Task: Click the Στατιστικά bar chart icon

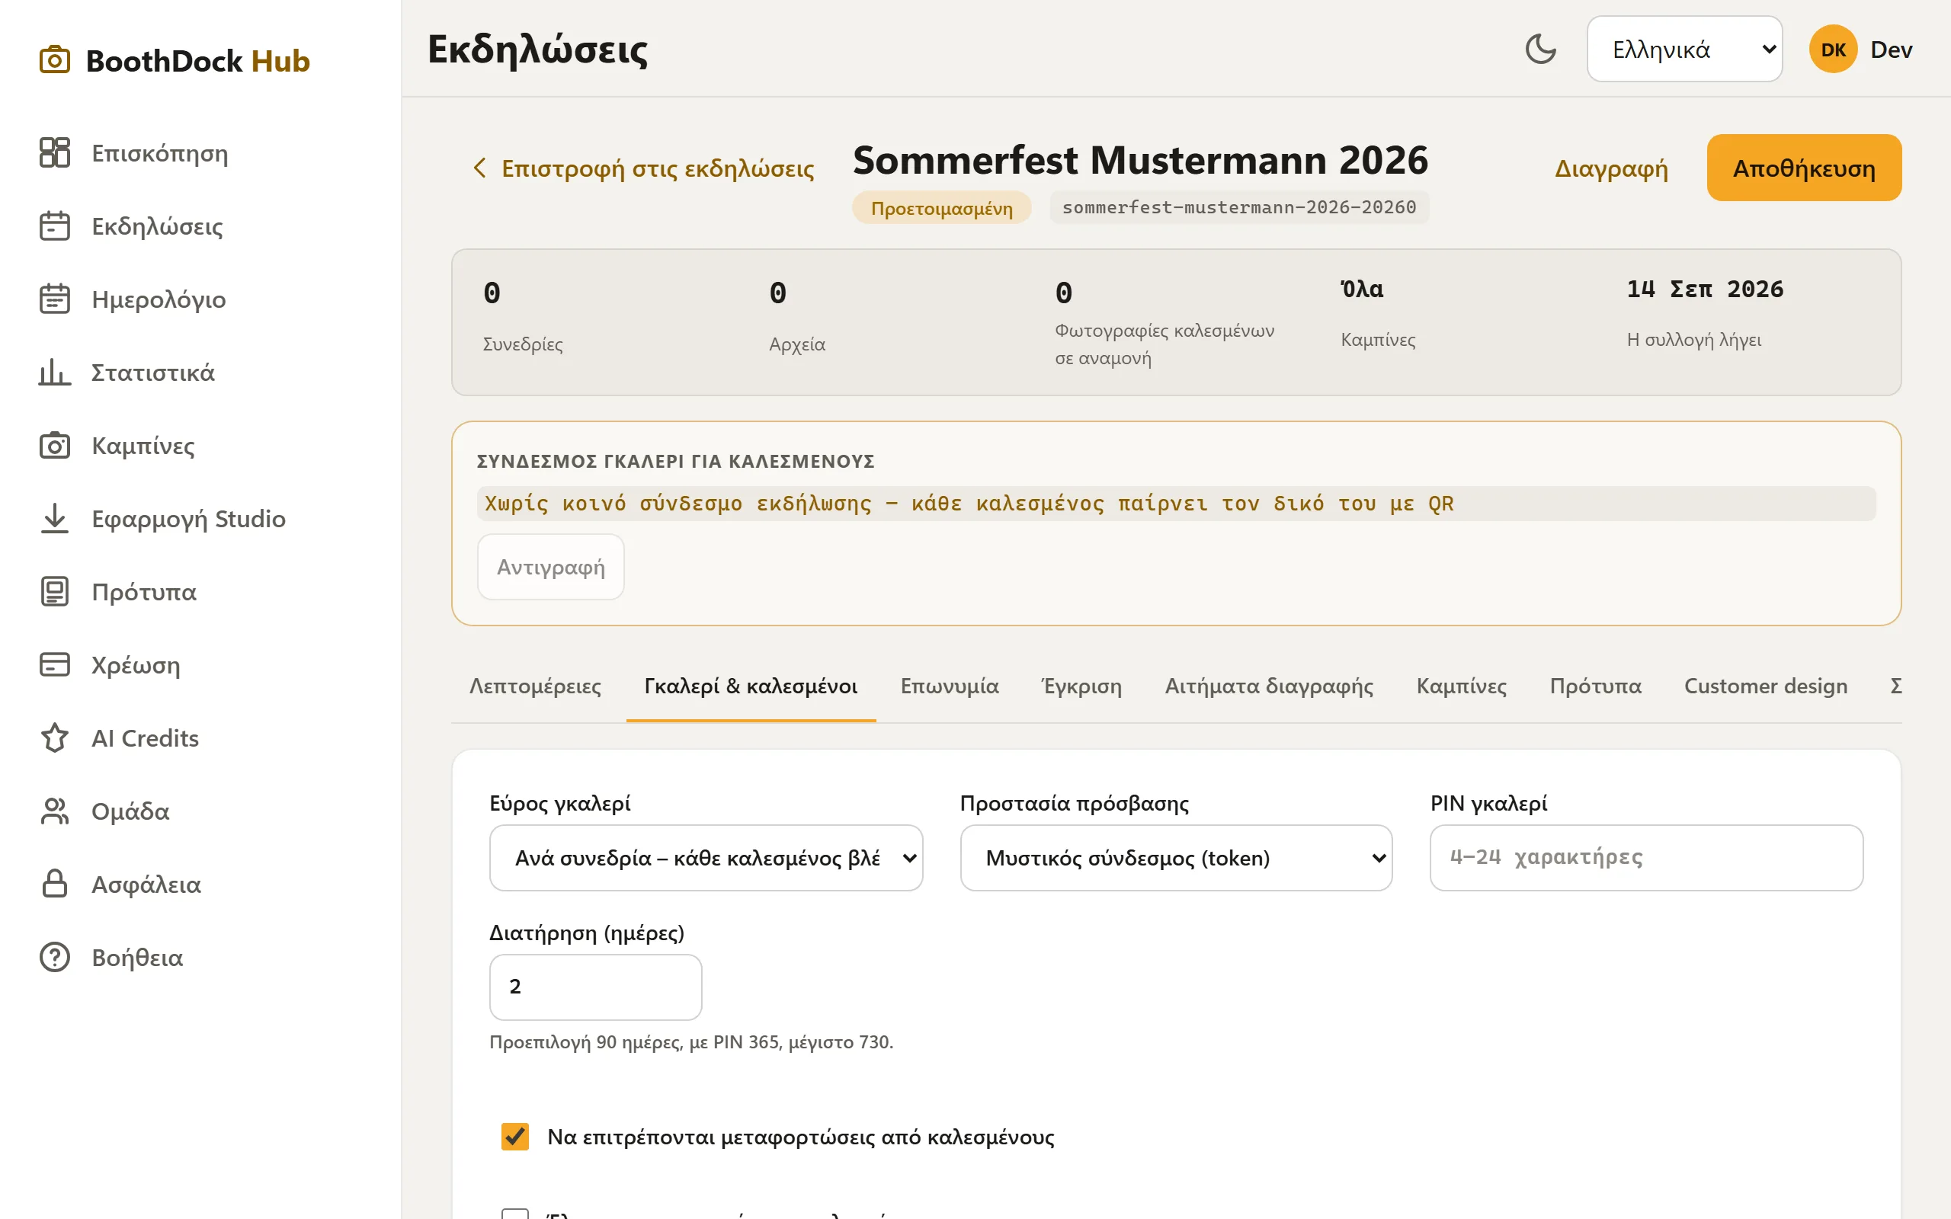Action: [55, 372]
